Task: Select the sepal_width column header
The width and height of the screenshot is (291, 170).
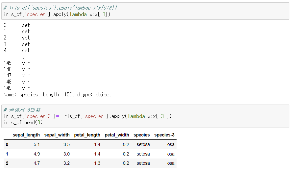Action: click(57, 135)
